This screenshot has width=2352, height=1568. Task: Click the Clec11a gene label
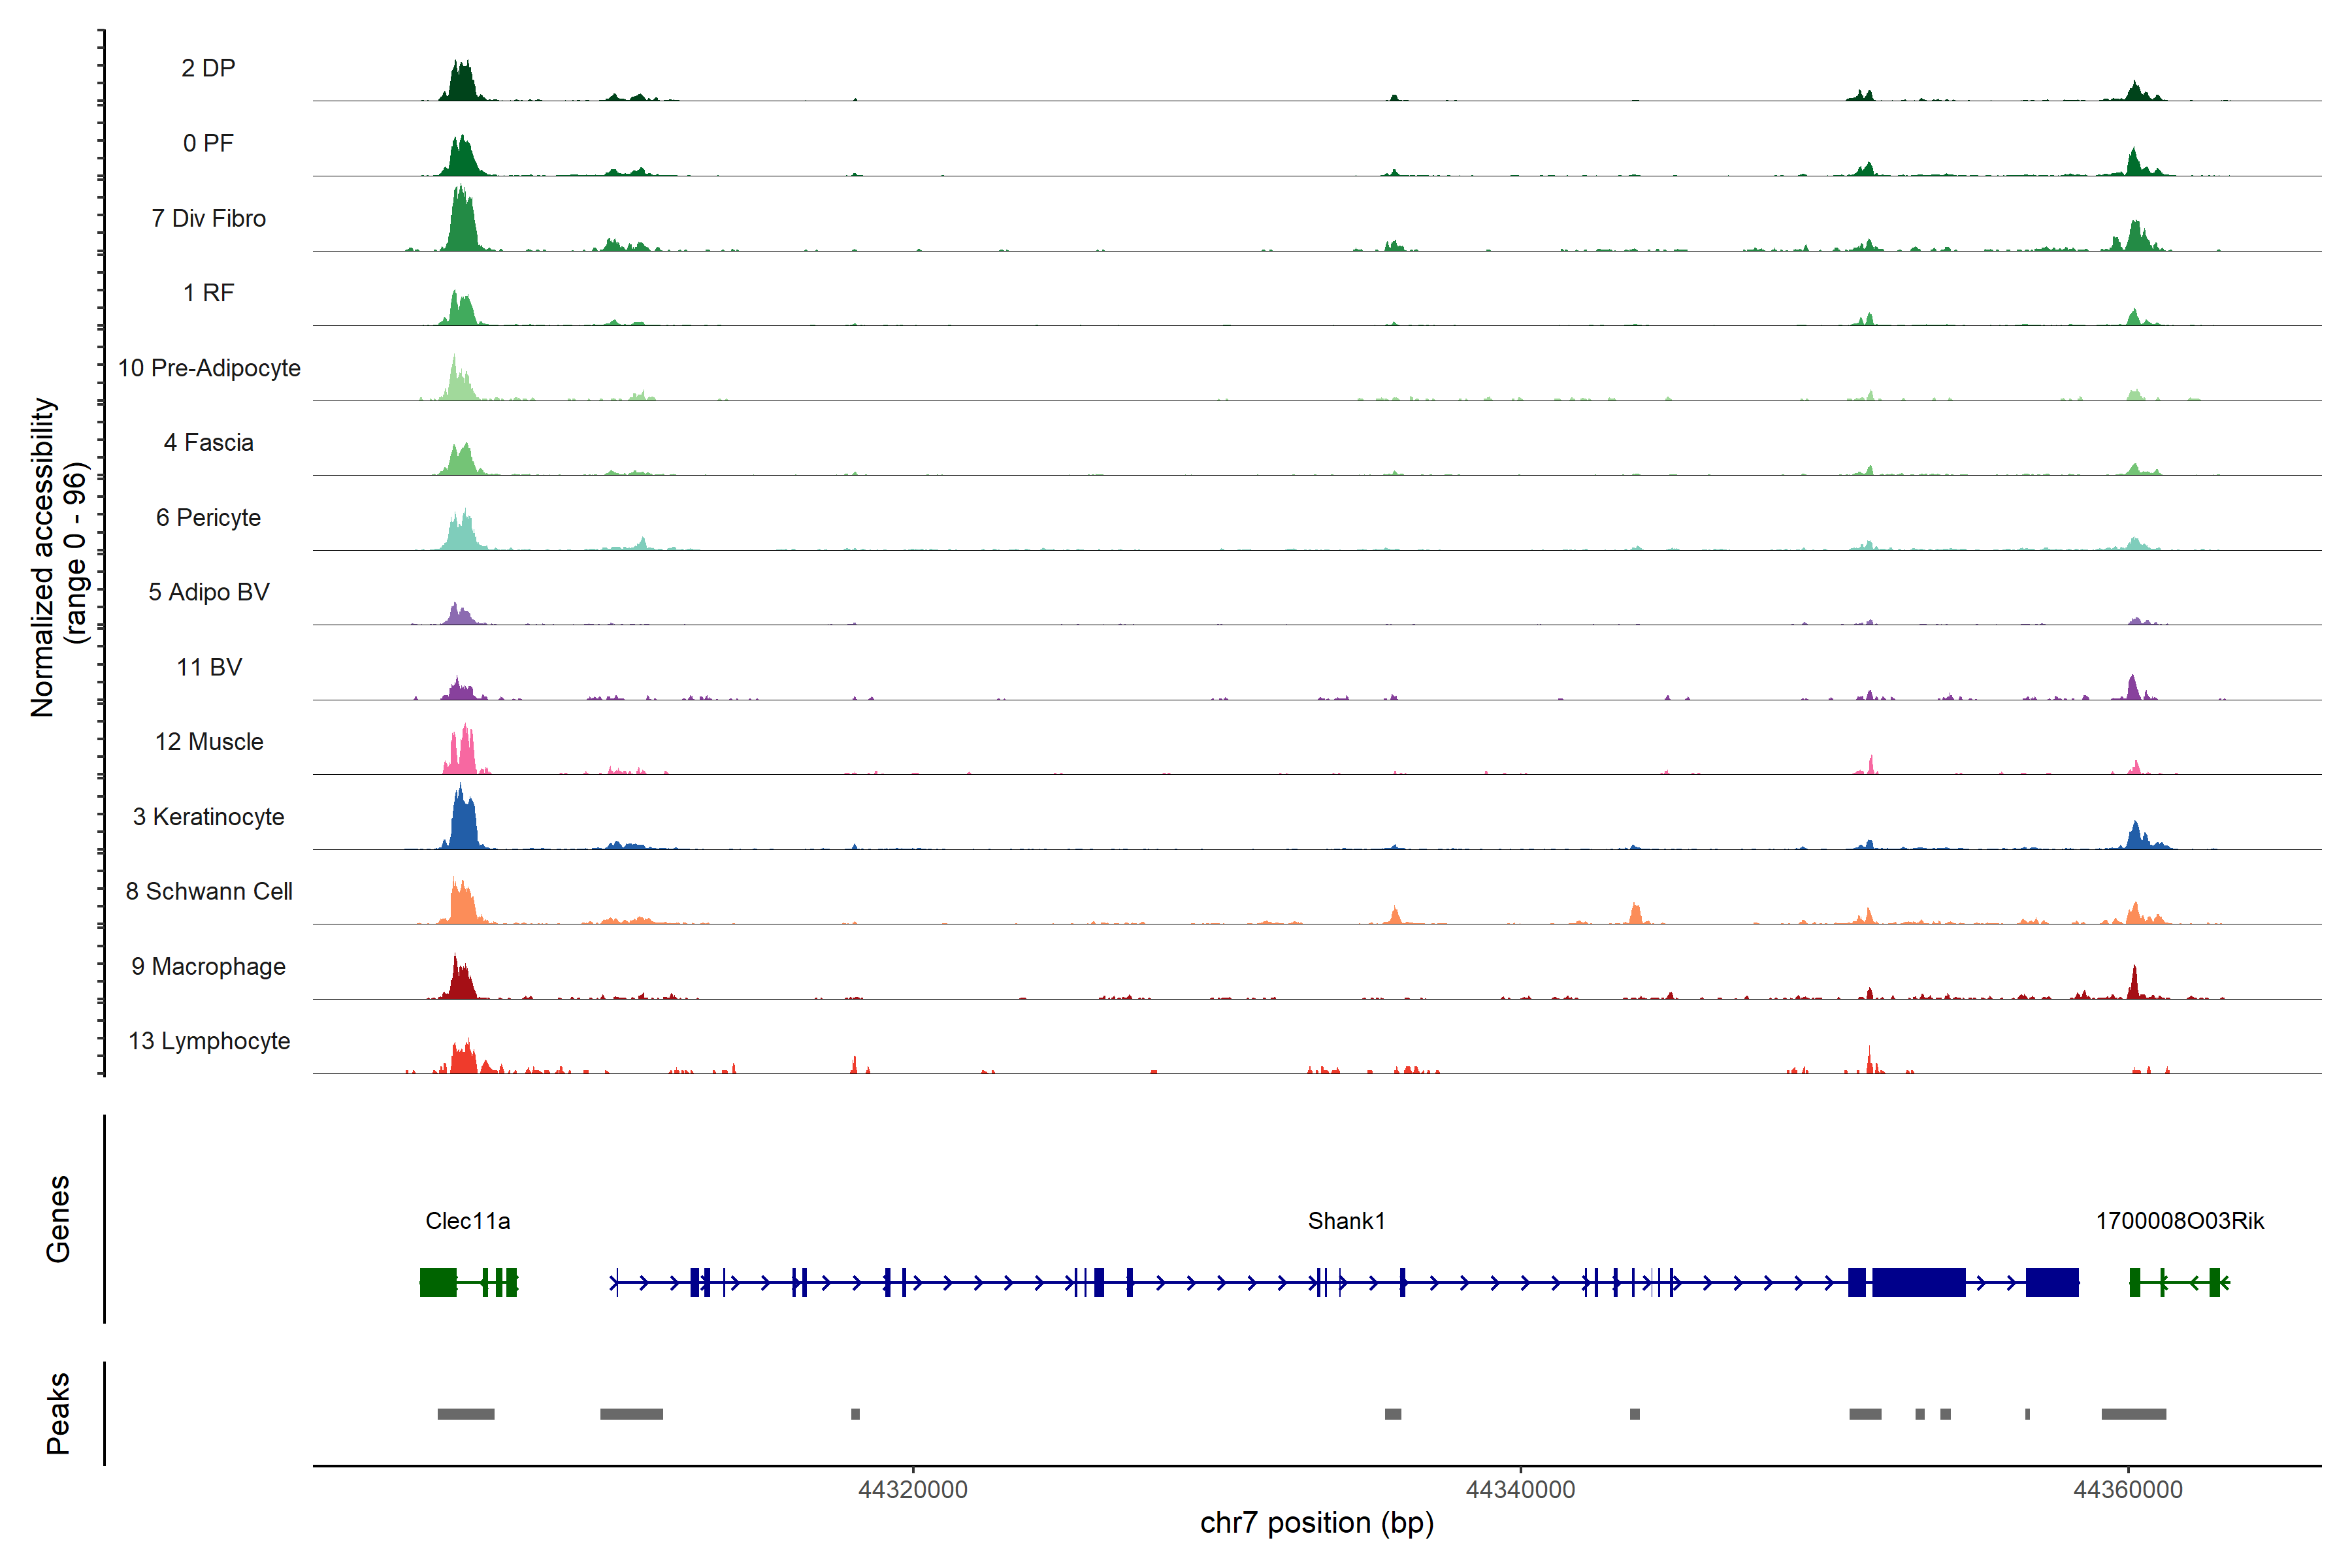(x=467, y=1221)
